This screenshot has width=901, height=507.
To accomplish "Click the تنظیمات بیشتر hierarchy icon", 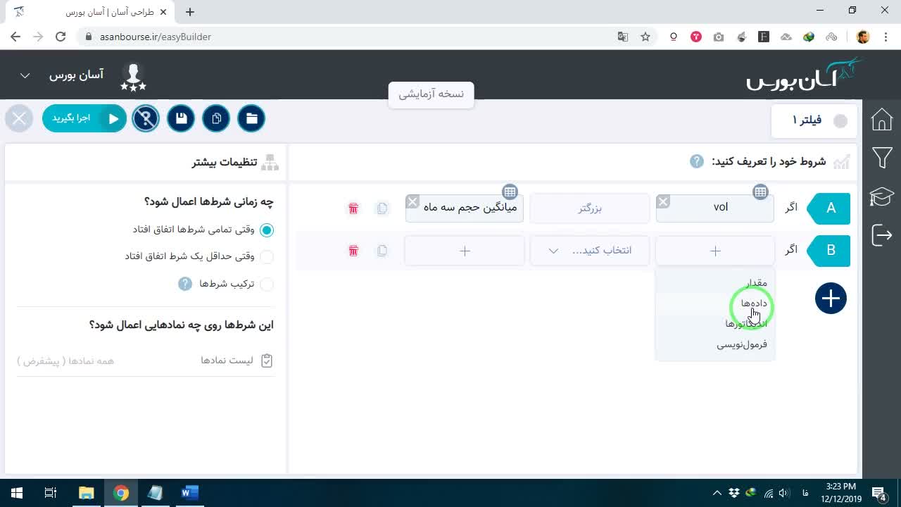I will 270,162.
